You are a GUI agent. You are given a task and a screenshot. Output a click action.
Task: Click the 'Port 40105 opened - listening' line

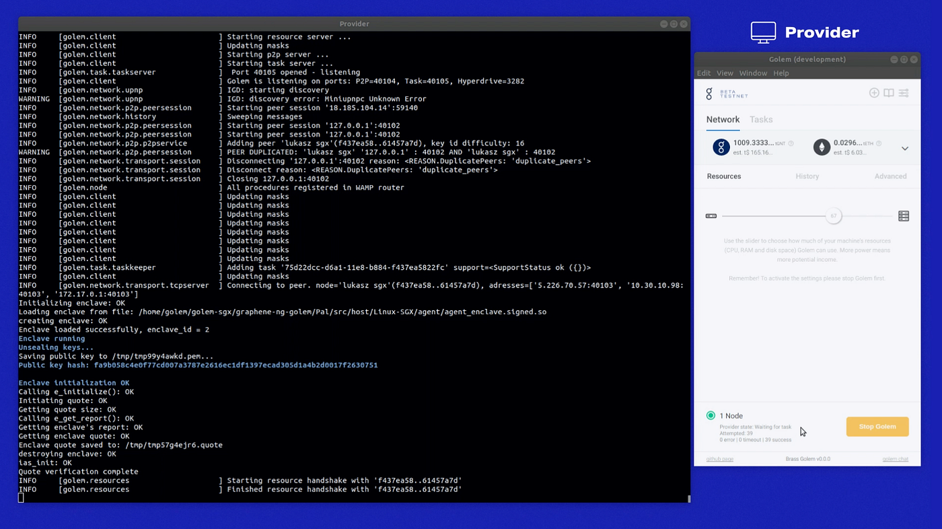point(189,73)
